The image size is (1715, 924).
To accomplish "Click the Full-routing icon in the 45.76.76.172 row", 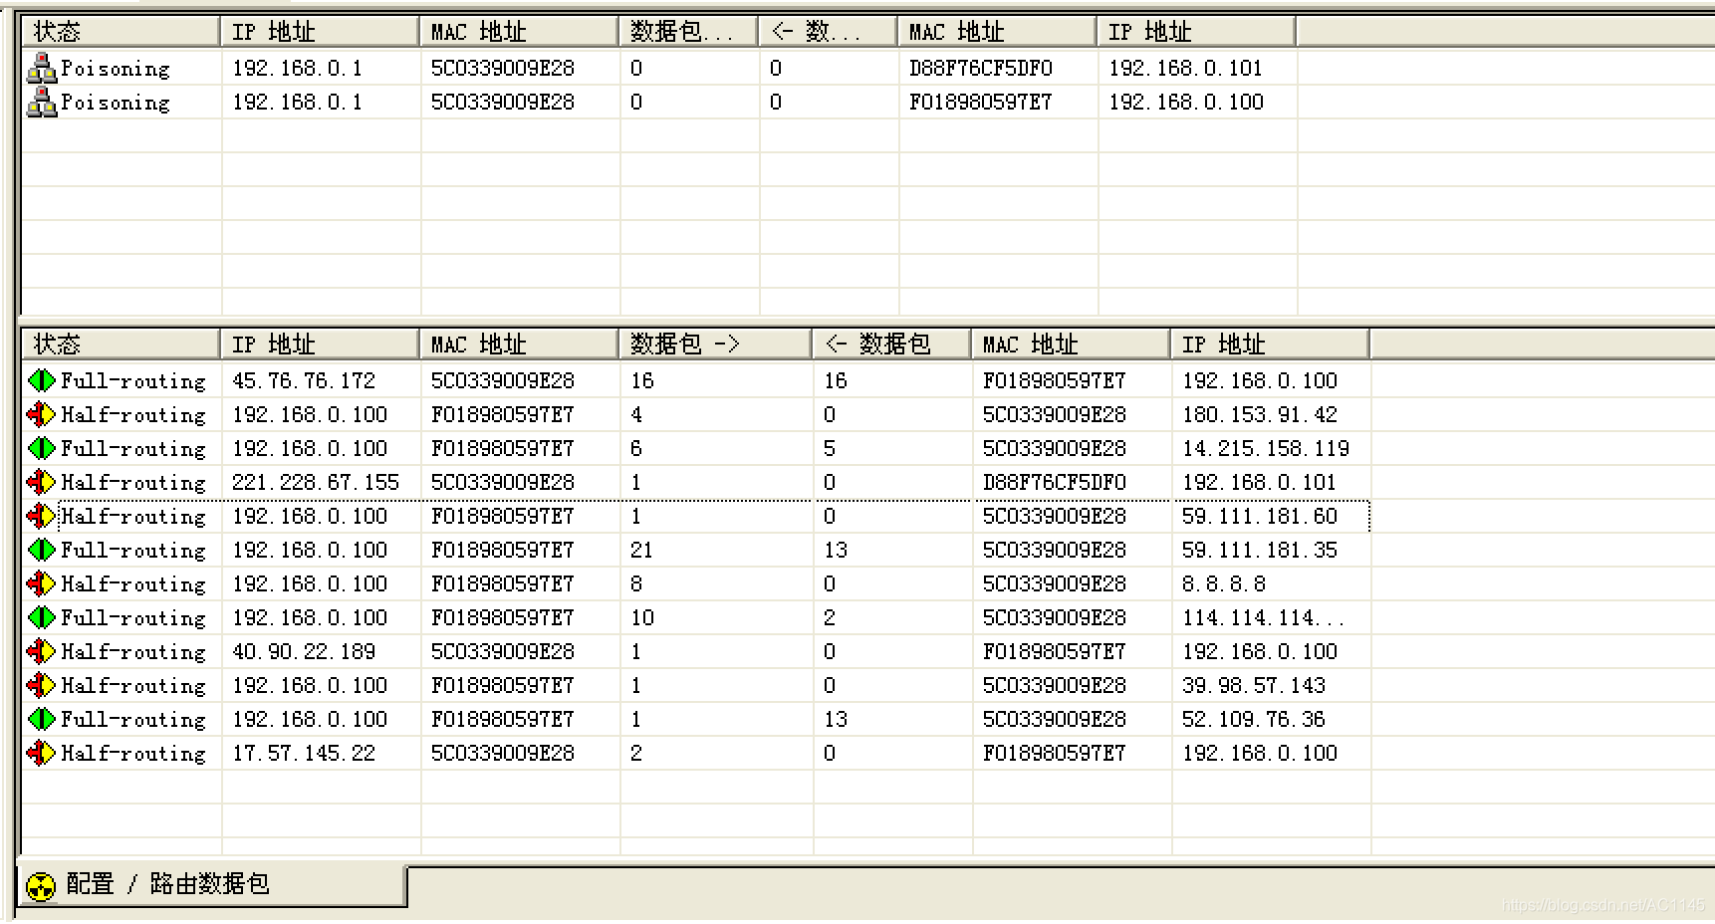I will click(x=42, y=380).
